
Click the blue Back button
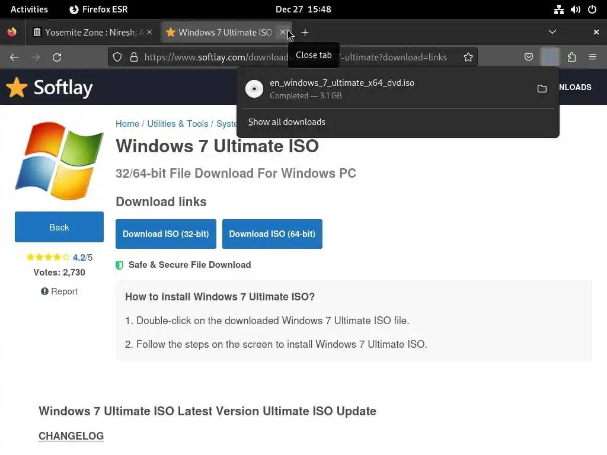click(x=59, y=227)
